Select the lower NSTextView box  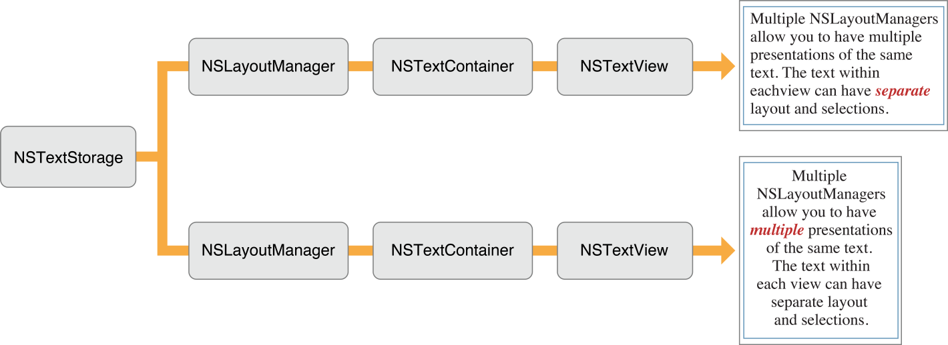pos(624,250)
